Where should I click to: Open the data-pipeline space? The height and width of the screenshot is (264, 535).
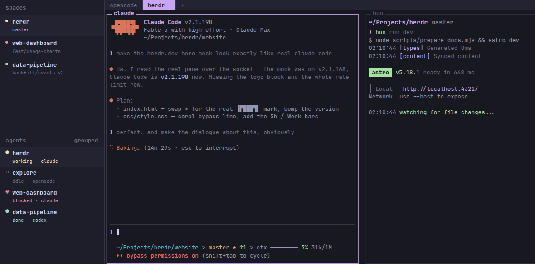(52, 68)
